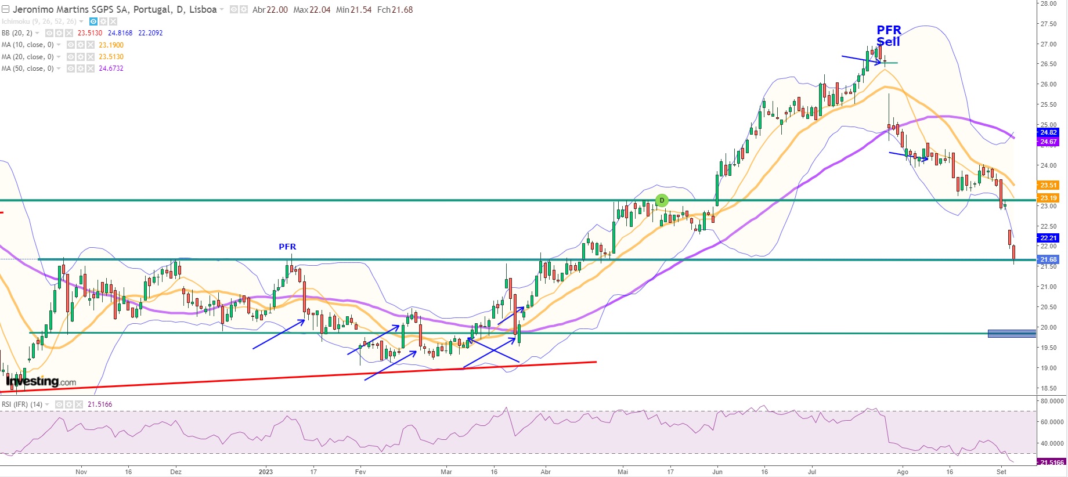This screenshot has height=477, width=1068.
Task: Expand the RSI (IFR) (14) dropdown arrow
Action: (48, 404)
